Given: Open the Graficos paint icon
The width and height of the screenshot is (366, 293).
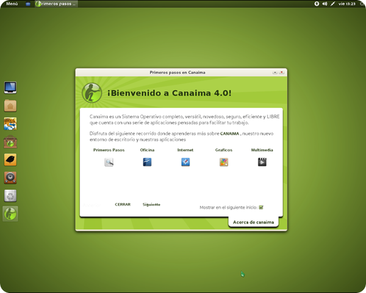Looking at the screenshot, I should (x=224, y=162).
